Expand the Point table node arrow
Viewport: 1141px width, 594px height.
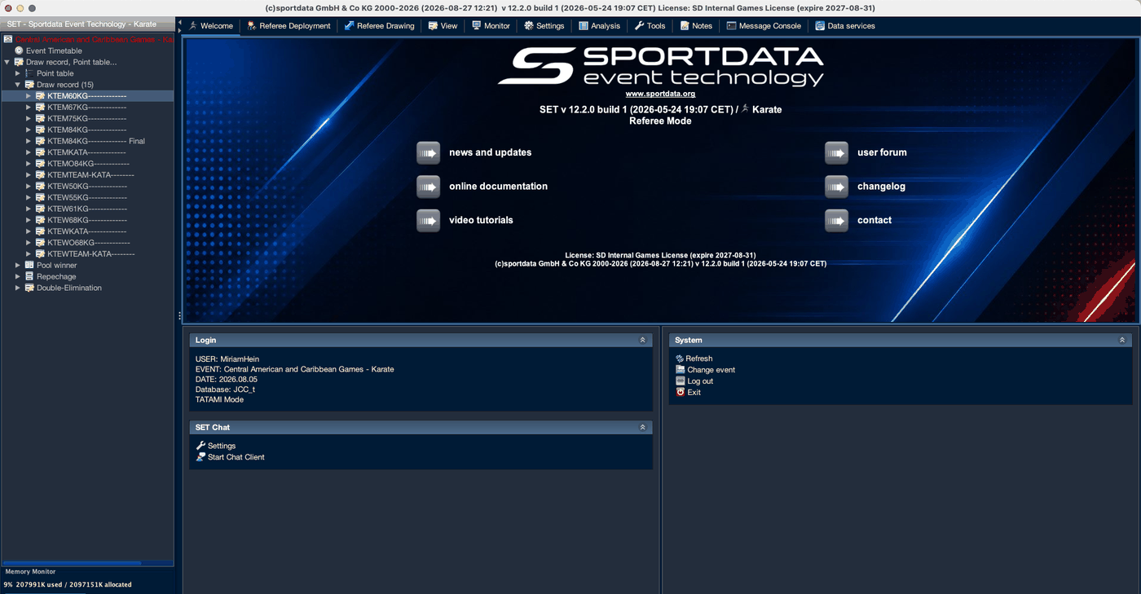point(18,73)
